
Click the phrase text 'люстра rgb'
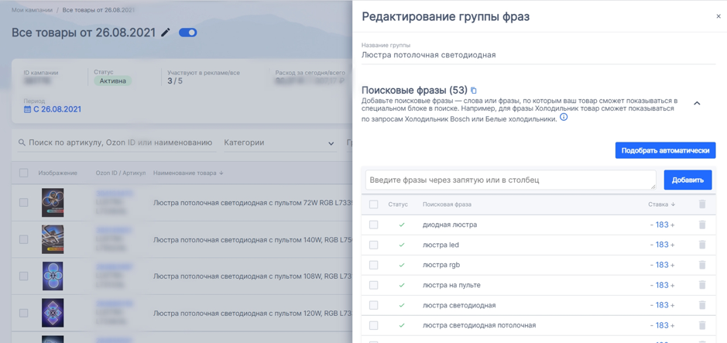click(441, 265)
